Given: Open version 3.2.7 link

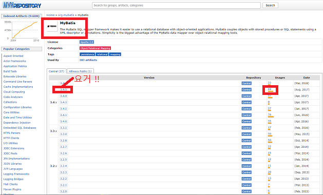Looking at the screenshot, I should [64, 147].
